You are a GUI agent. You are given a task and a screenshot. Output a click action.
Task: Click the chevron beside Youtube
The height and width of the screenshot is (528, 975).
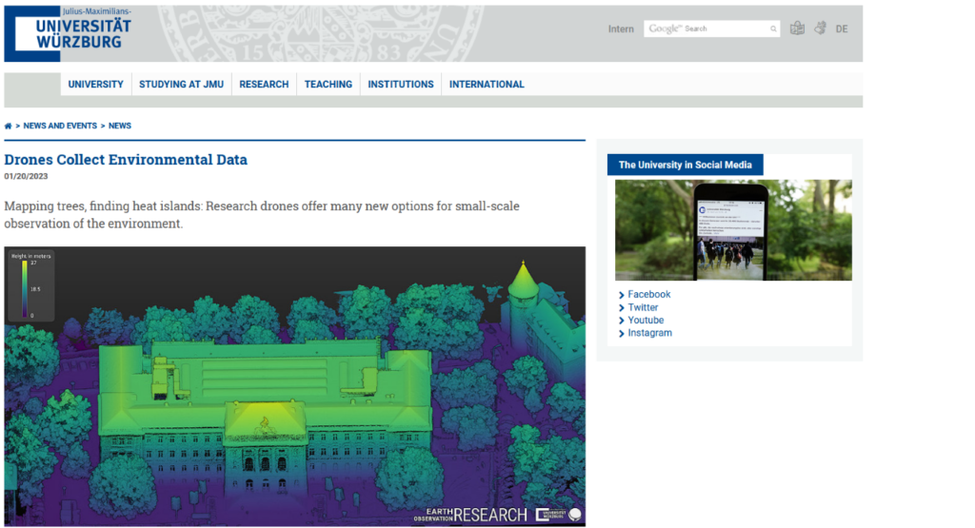pyautogui.click(x=621, y=321)
